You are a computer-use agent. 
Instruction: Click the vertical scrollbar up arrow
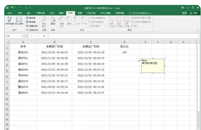(199, 42)
